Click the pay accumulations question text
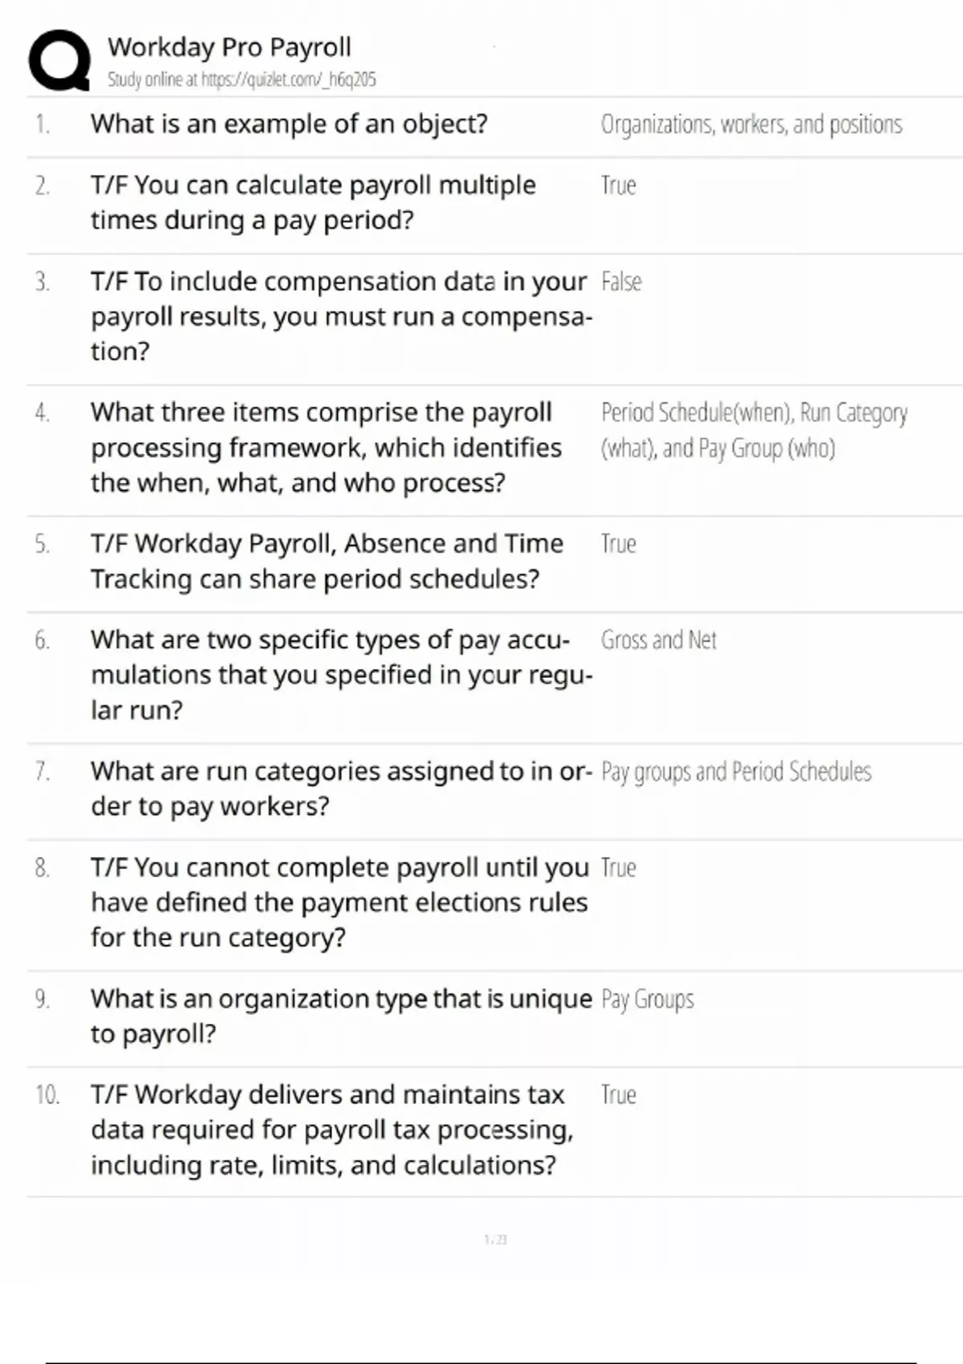The height and width of the screenshot is (1364, 963). tap(340, 675)
